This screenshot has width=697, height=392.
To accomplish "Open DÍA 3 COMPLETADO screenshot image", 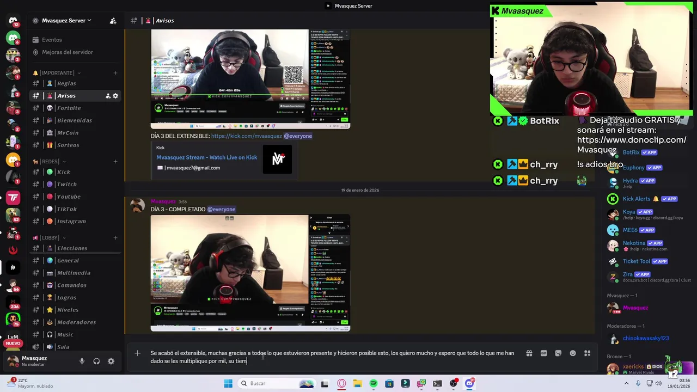I will 250,273.
